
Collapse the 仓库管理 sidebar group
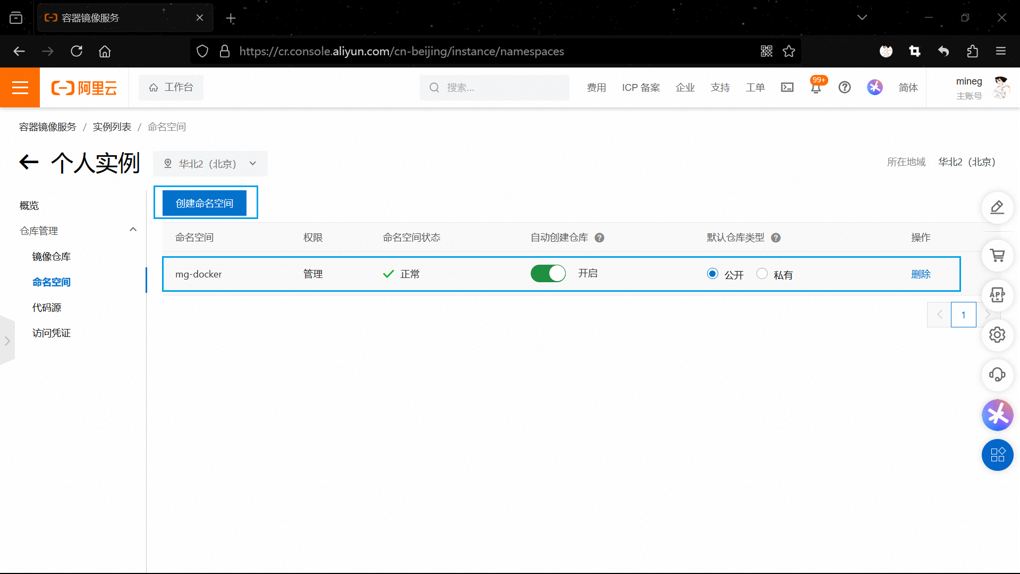[x=133, y=230]
